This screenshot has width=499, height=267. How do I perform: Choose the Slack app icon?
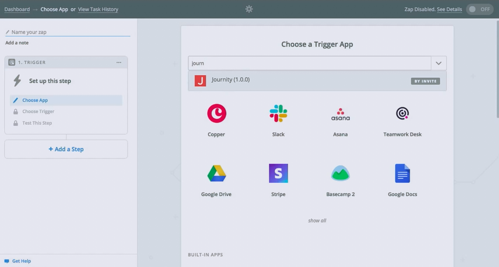click(x=278, y=113)
